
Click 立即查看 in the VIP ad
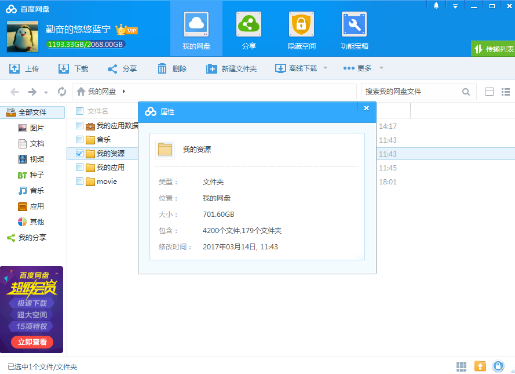click(x=32, y=342)
